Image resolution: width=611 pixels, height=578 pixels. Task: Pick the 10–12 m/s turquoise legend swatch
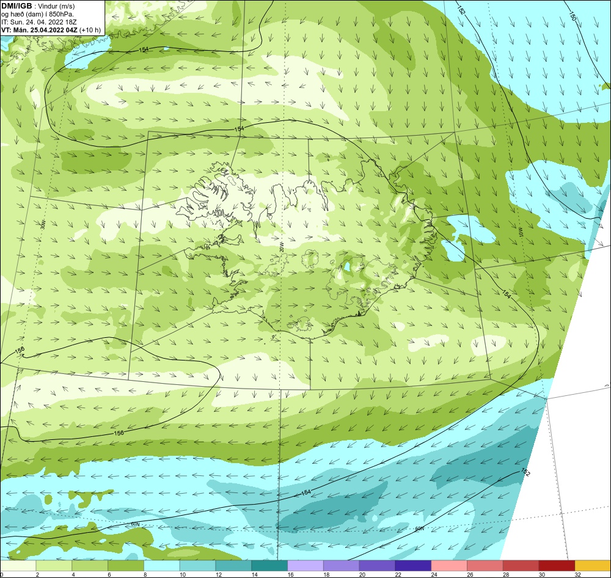(197, 566)
